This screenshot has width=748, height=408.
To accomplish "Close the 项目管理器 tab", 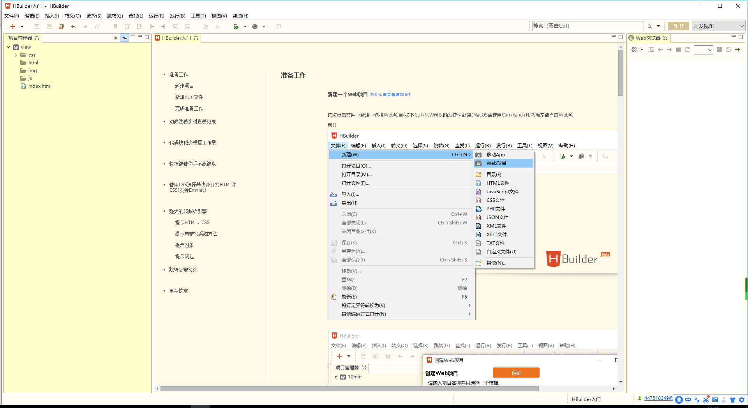I will pos(37,38).
